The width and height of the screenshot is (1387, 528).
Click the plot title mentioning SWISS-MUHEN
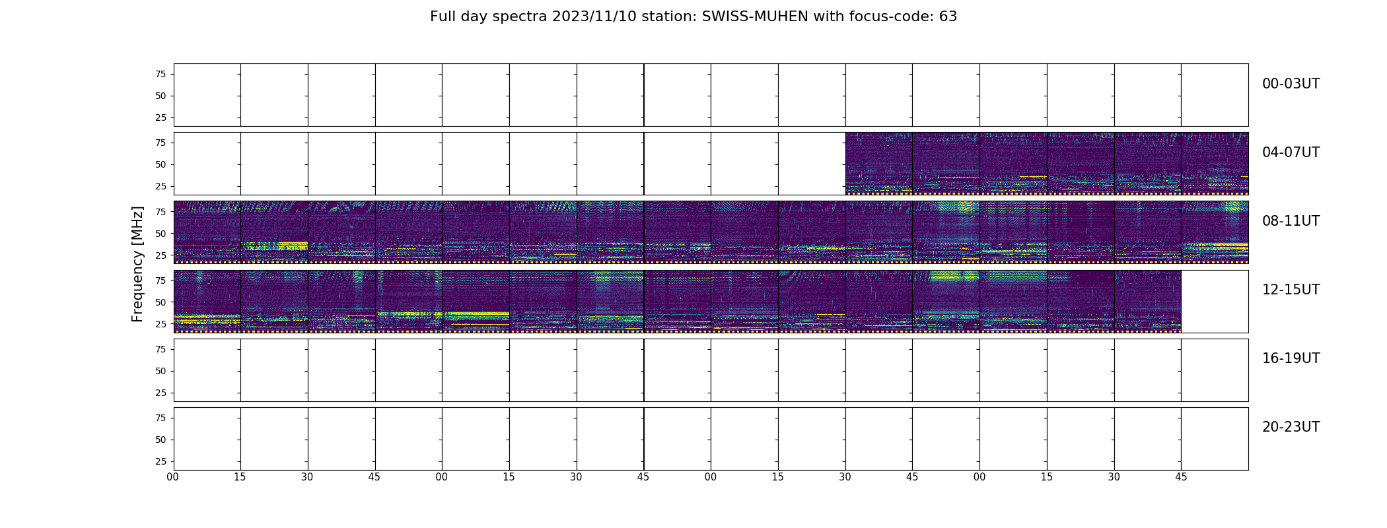coord(693,16)
